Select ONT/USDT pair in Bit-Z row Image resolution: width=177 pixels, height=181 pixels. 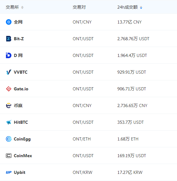point(83,39)
